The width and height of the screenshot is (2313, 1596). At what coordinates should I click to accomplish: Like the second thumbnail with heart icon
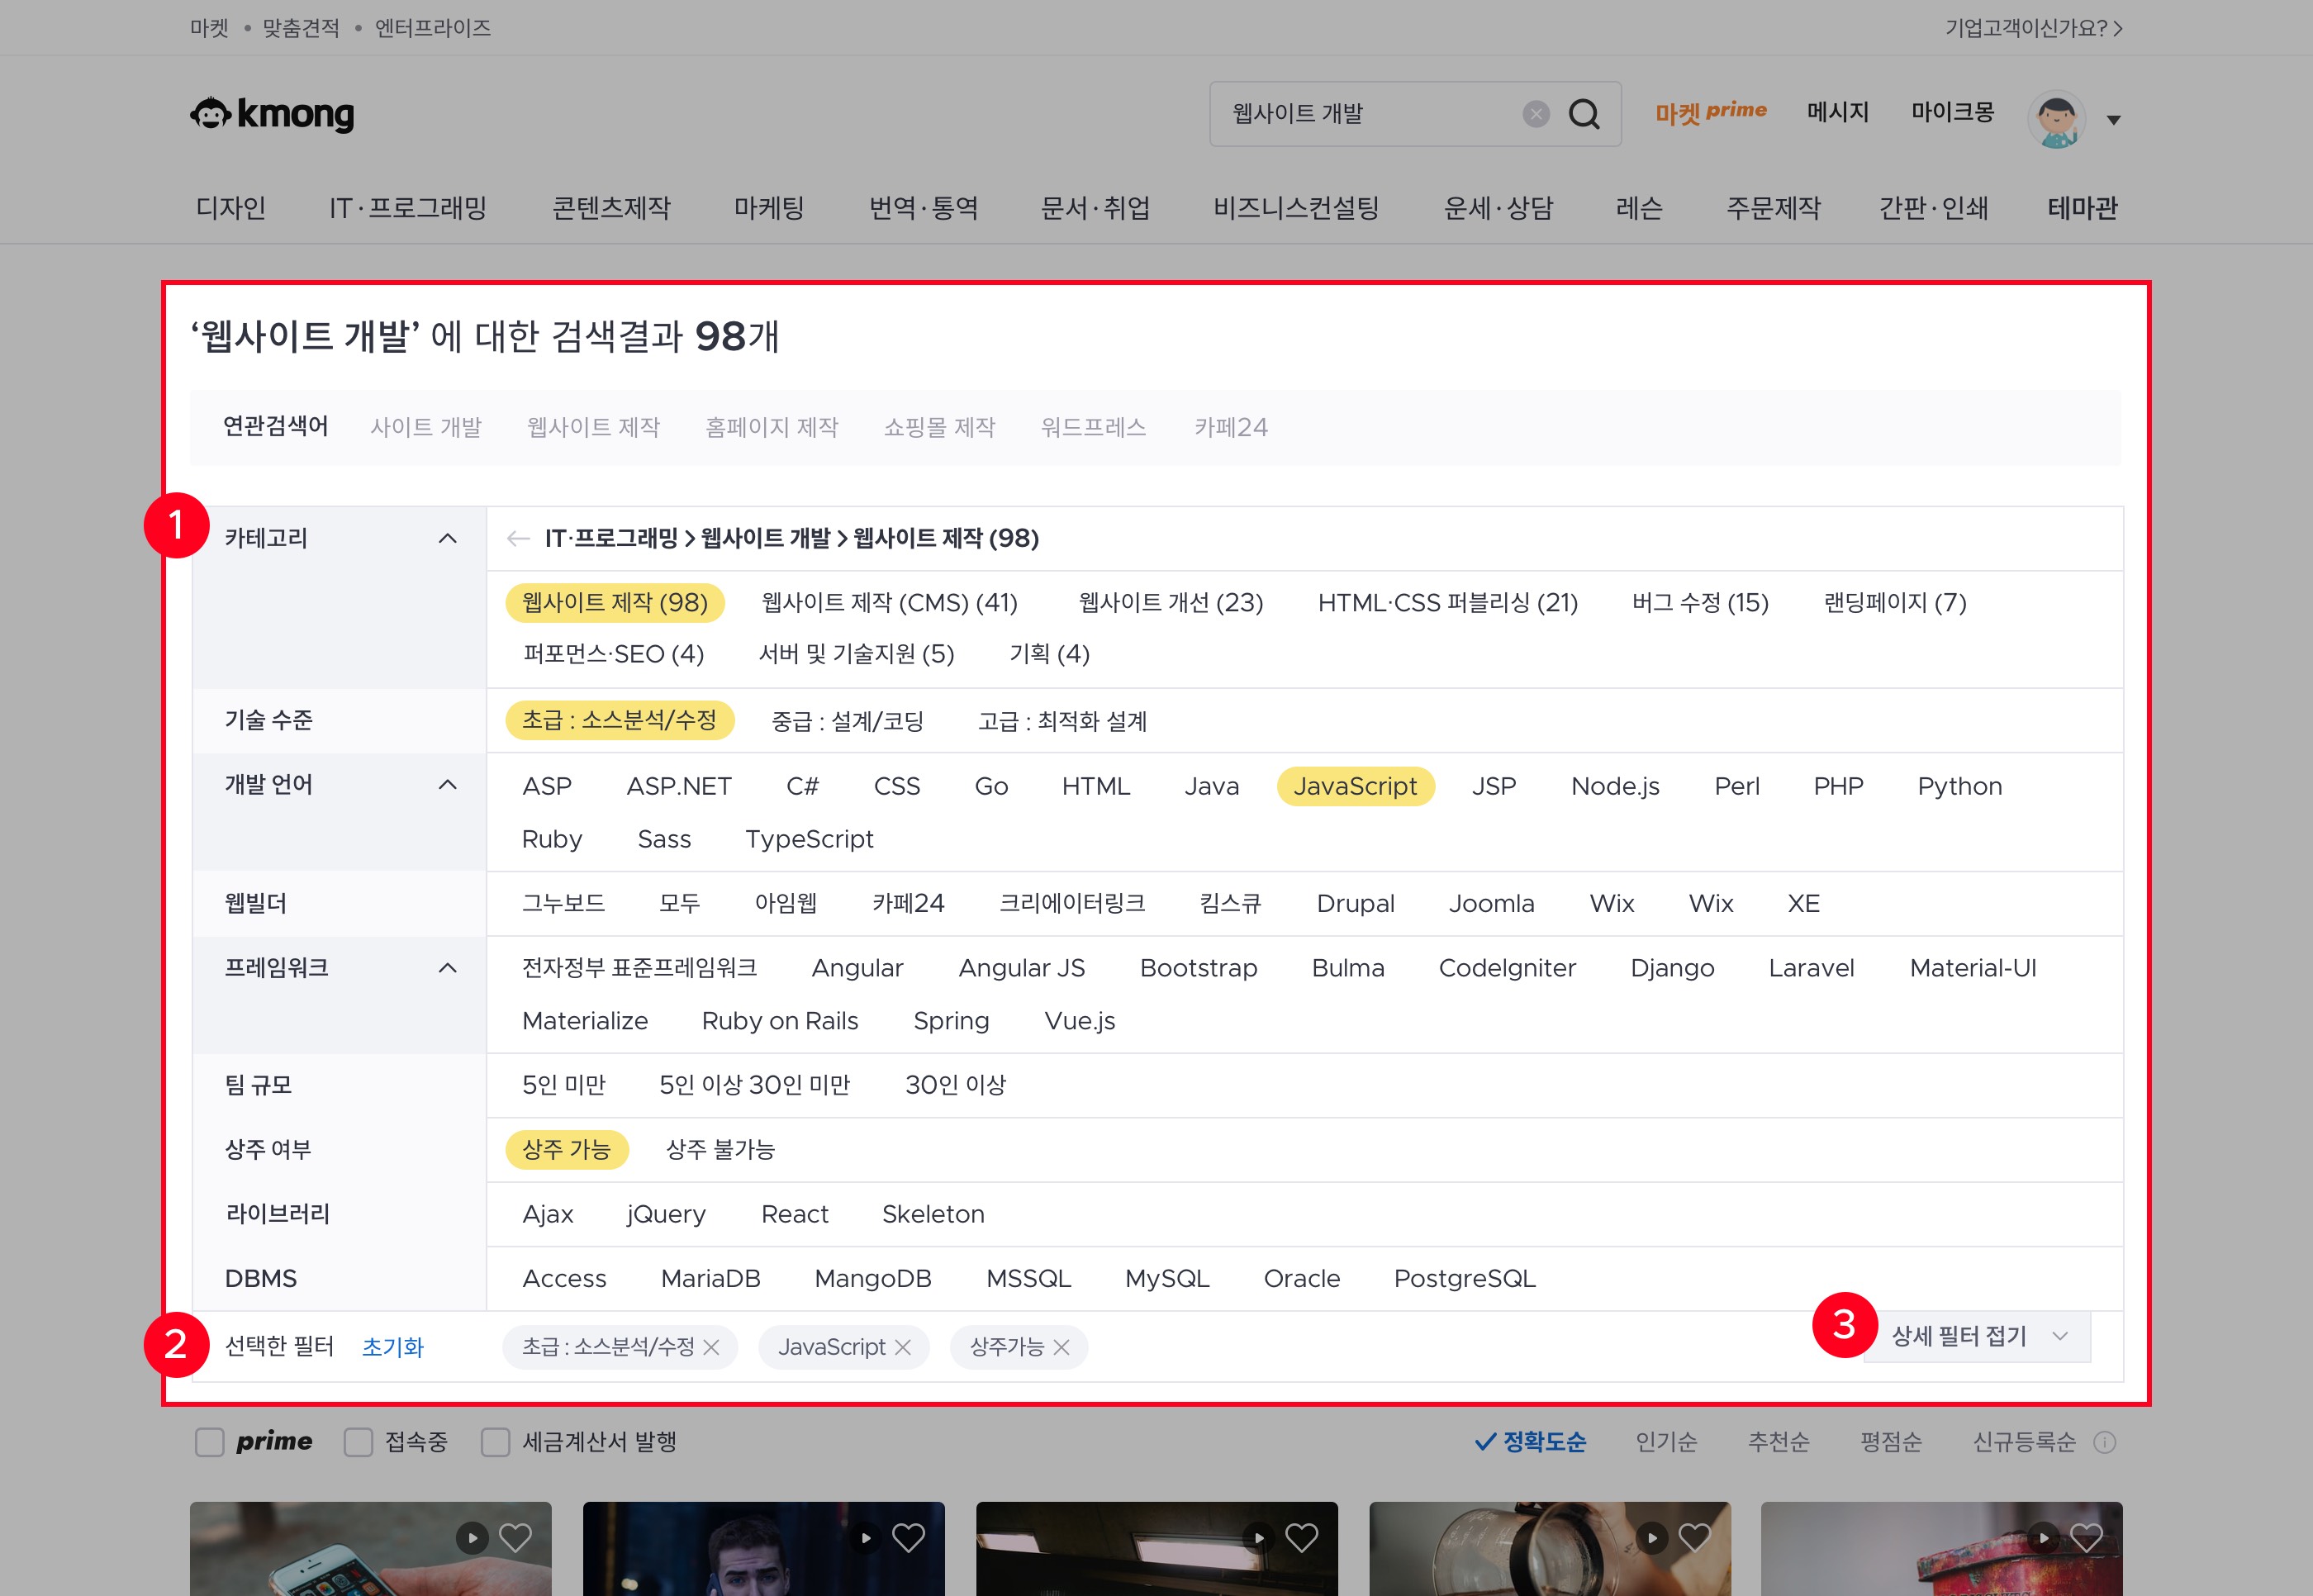(908, 1537)
